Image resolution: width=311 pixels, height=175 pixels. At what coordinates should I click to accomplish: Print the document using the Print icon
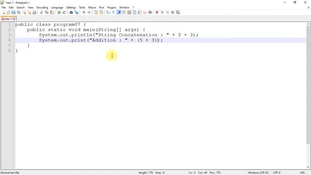[35, 13]
